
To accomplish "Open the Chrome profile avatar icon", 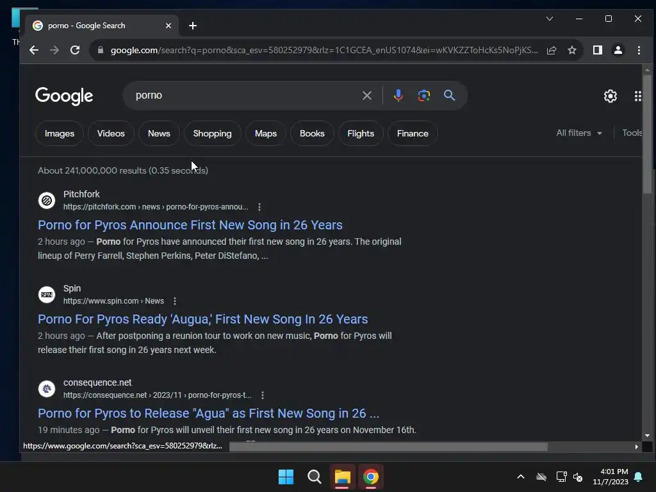I will pyautogui.click(x=618, y=50).
